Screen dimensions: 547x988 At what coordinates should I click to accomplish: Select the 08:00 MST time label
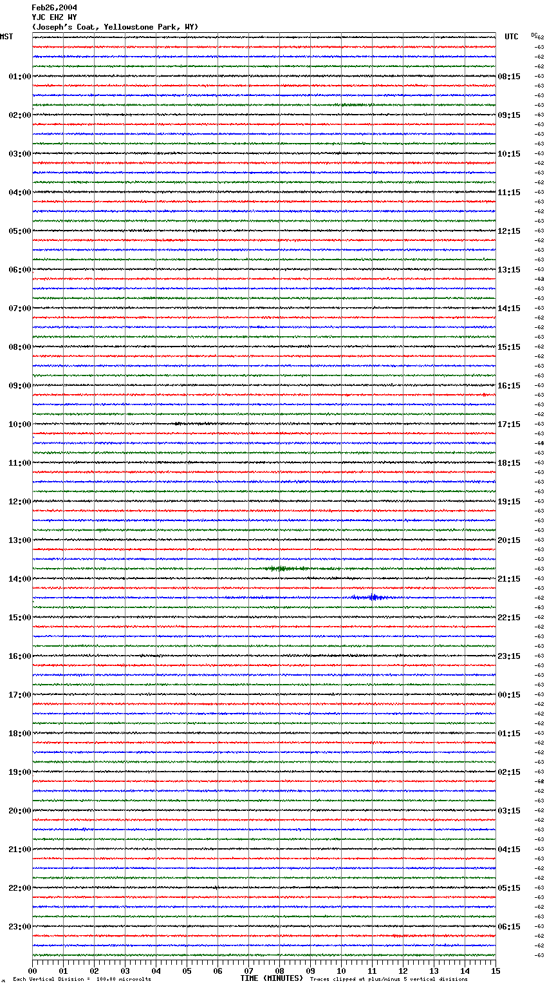pyautogui.click(x=20, y=347)
